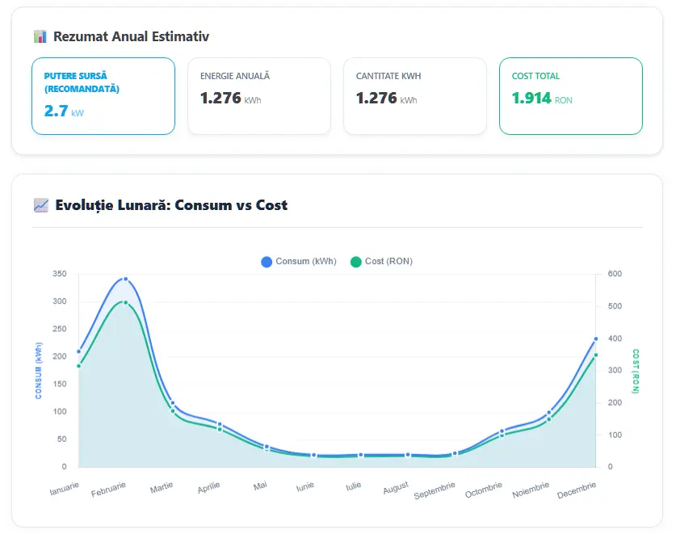Click the Decembrie consumption data point

tap(596, 339)
